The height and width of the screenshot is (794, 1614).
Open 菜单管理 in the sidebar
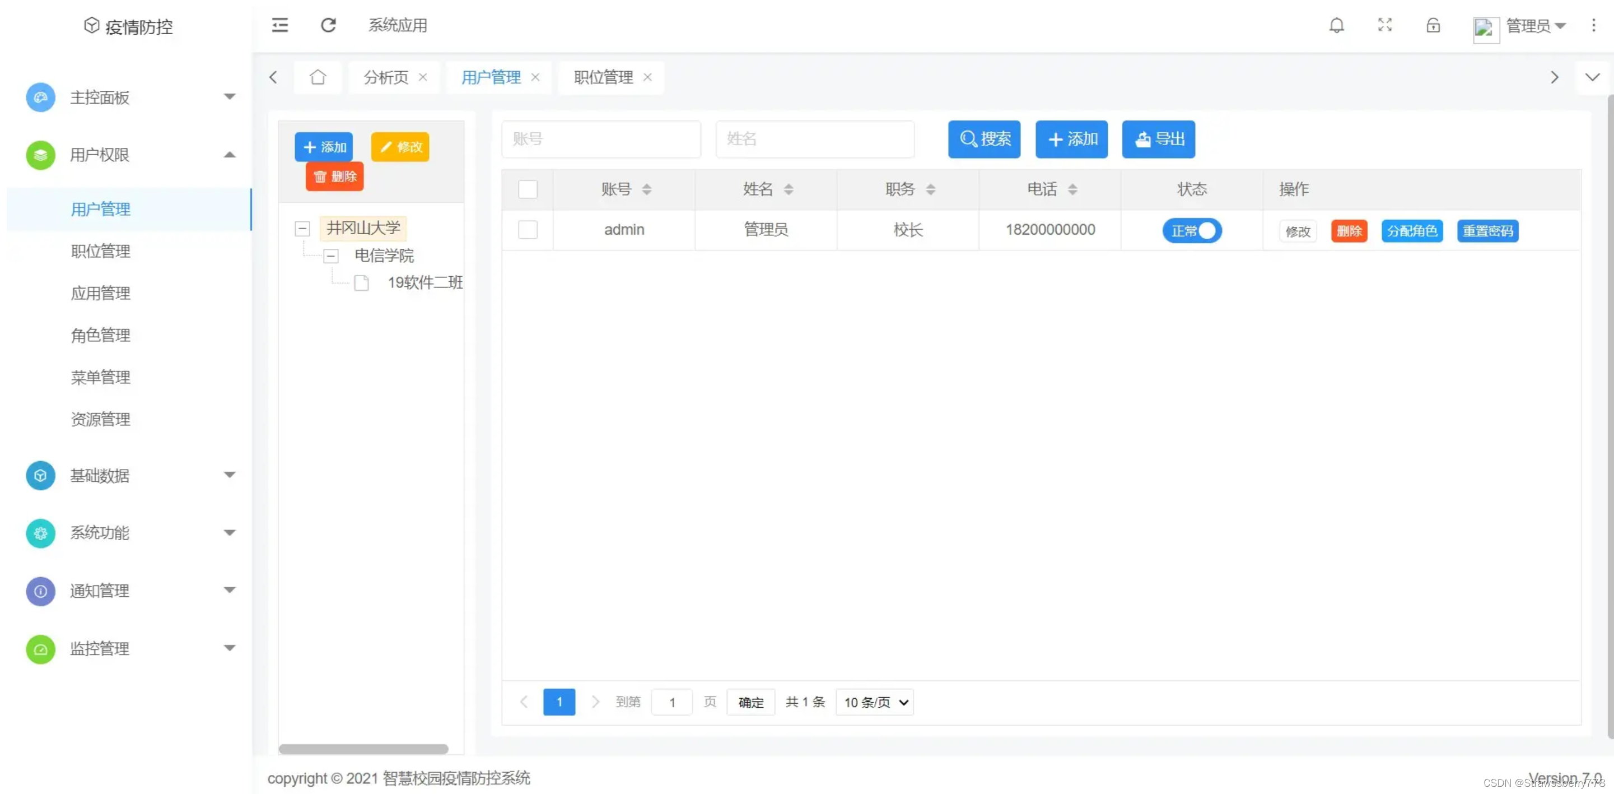click(x=100, y=377)
